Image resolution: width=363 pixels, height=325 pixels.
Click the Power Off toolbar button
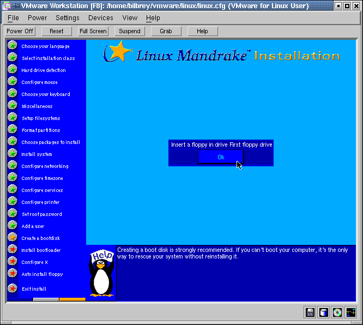coord(20,31)
